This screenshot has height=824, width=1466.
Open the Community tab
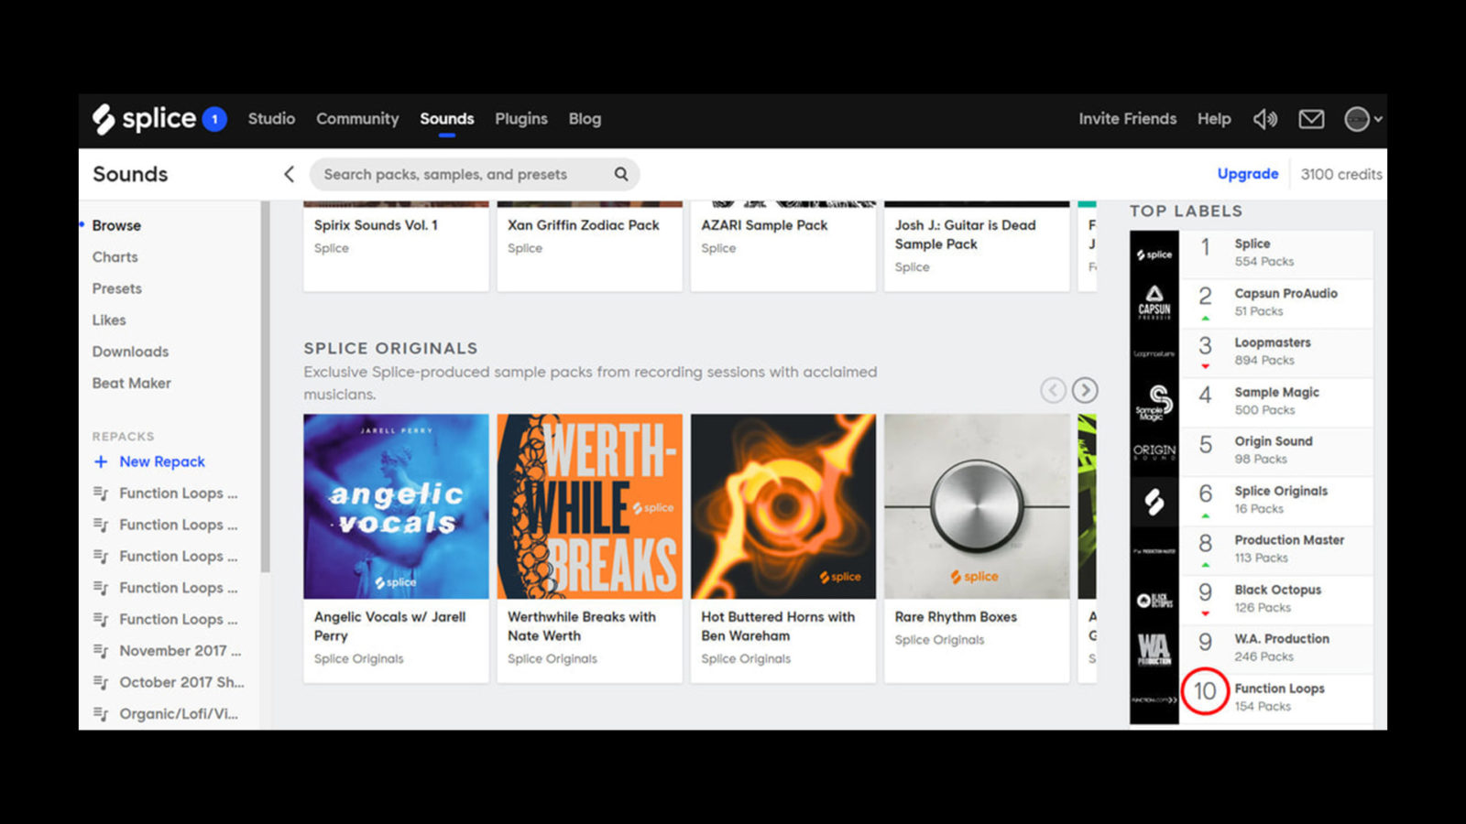(x=357, y=119)
